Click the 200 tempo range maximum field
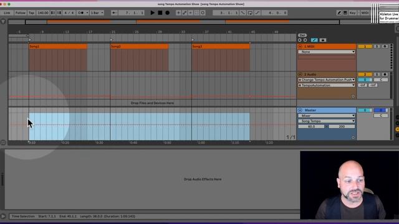The image size is (399, 224). pos(342,126)
